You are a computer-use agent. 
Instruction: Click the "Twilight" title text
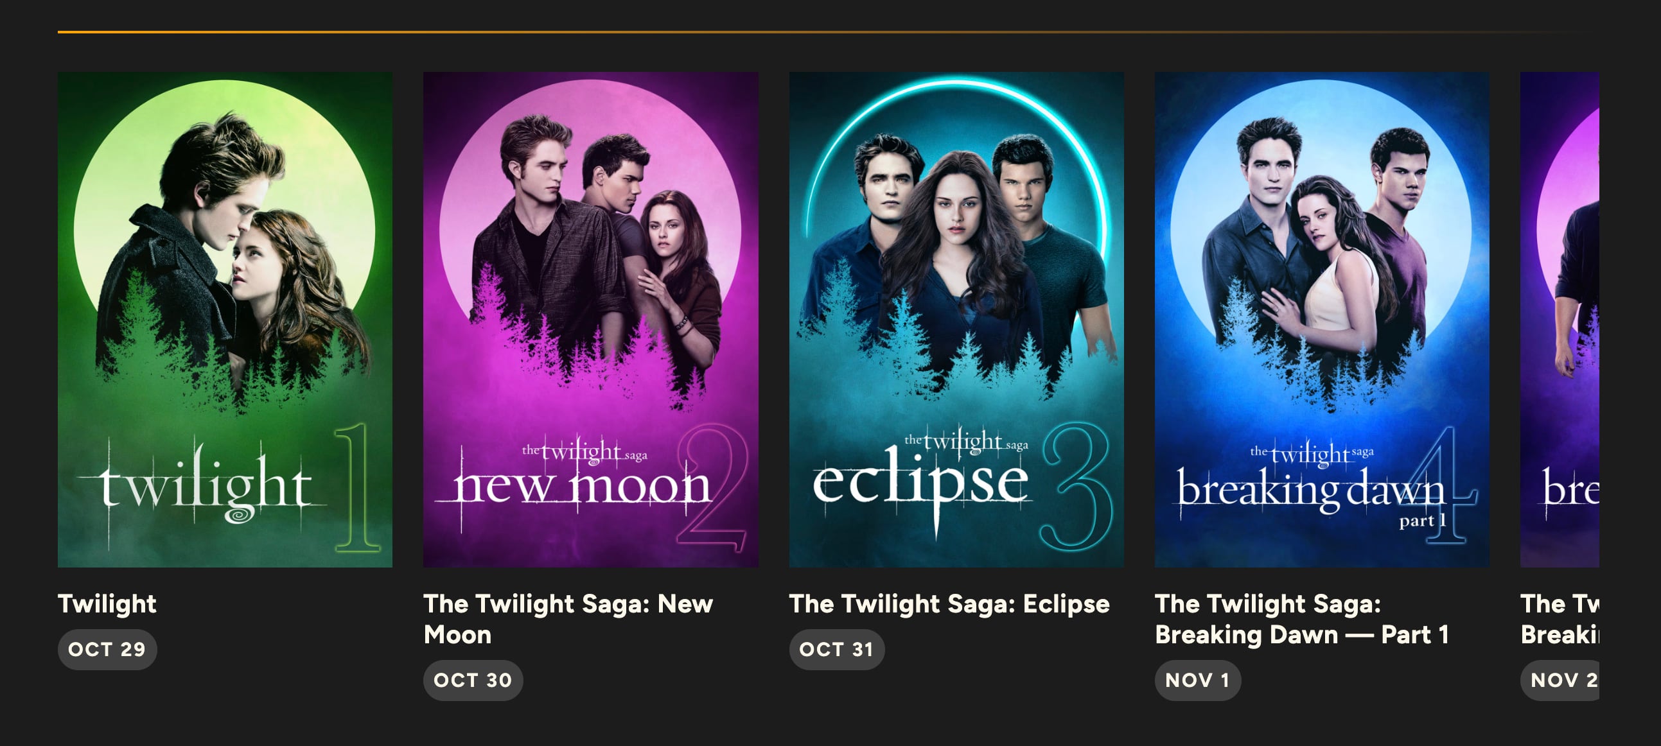pyautogui.click(x=107, y=604)
